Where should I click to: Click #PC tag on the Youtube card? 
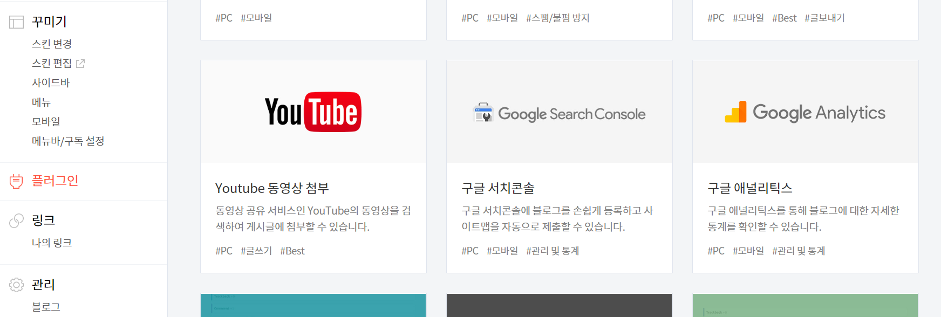(x=224, y=251)
